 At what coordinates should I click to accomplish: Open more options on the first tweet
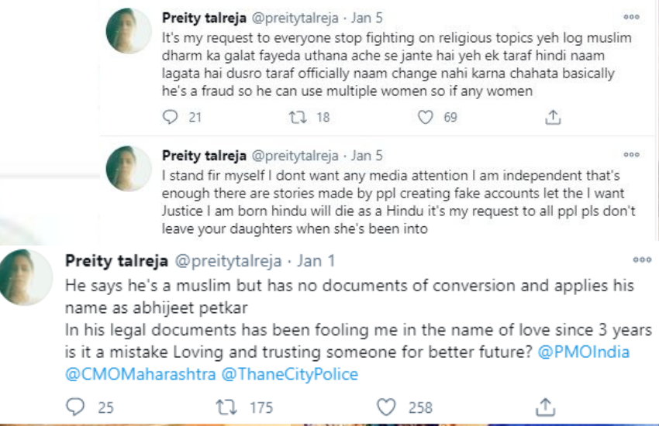click(632, 17)
